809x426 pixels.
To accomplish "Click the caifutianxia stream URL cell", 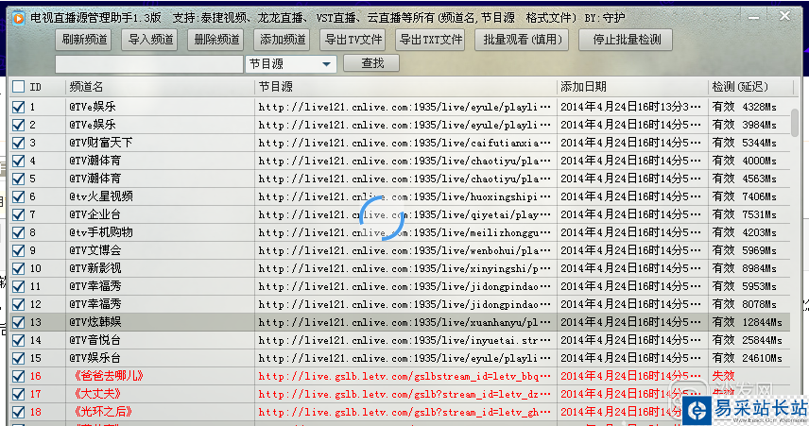I will click(404, 143).
